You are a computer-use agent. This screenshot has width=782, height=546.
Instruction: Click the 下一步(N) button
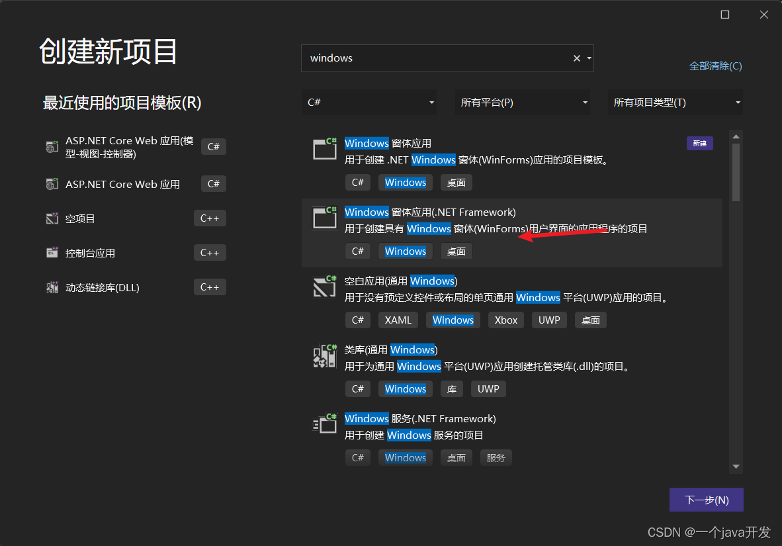pyautogui.click(x=706, y=500)
